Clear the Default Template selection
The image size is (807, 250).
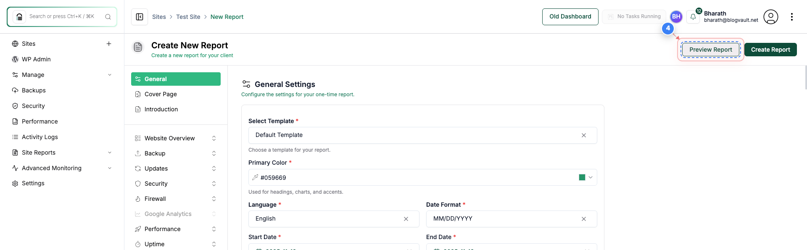584,135
